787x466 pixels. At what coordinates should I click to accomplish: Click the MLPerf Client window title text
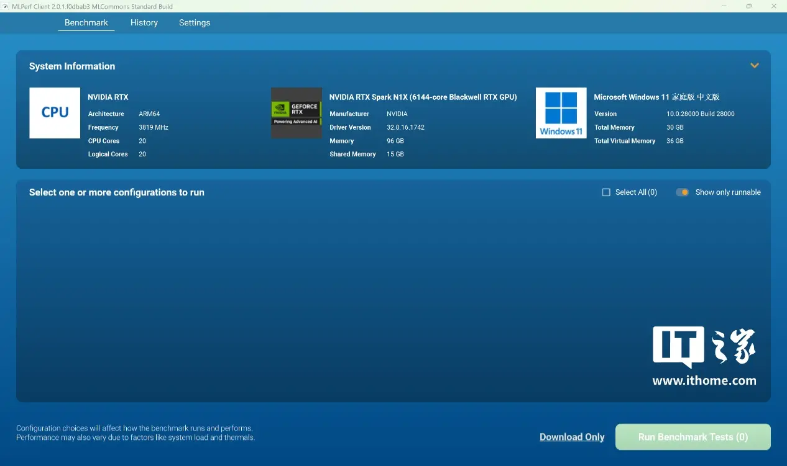click(93, 6)
